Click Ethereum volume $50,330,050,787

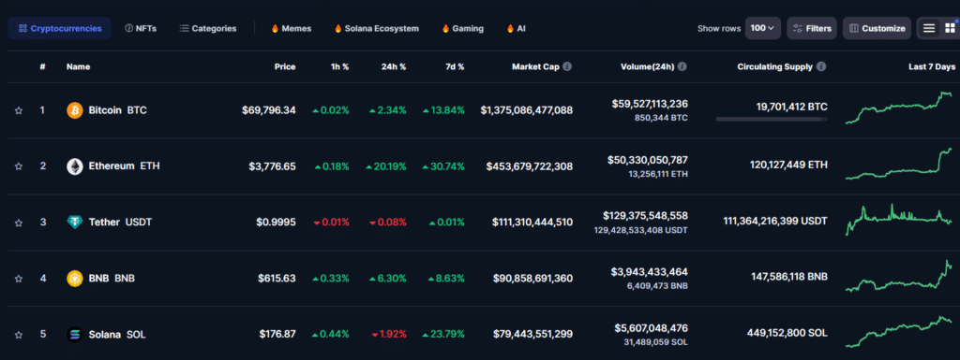pyautogui.click(x=648, y=160)
